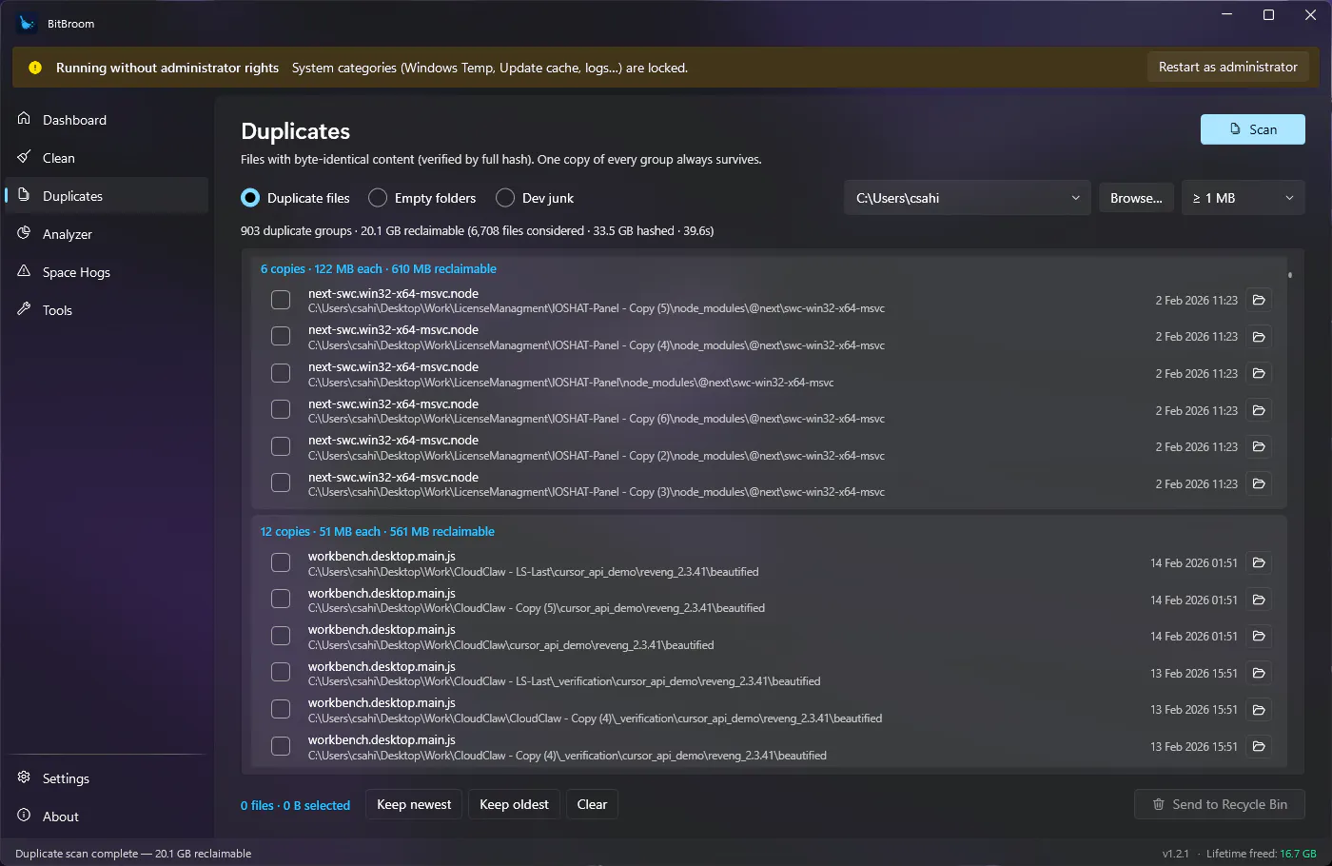The height and width of the screenshot is (866, 1332).
Task: Open folder for IOSHAT-Panel - Copy (3) file
Action: point(1259,483)
